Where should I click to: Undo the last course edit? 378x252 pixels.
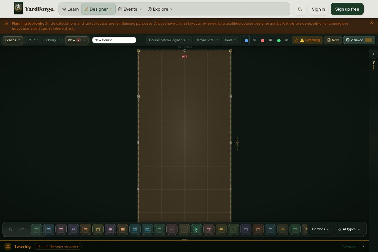[10, 229]
